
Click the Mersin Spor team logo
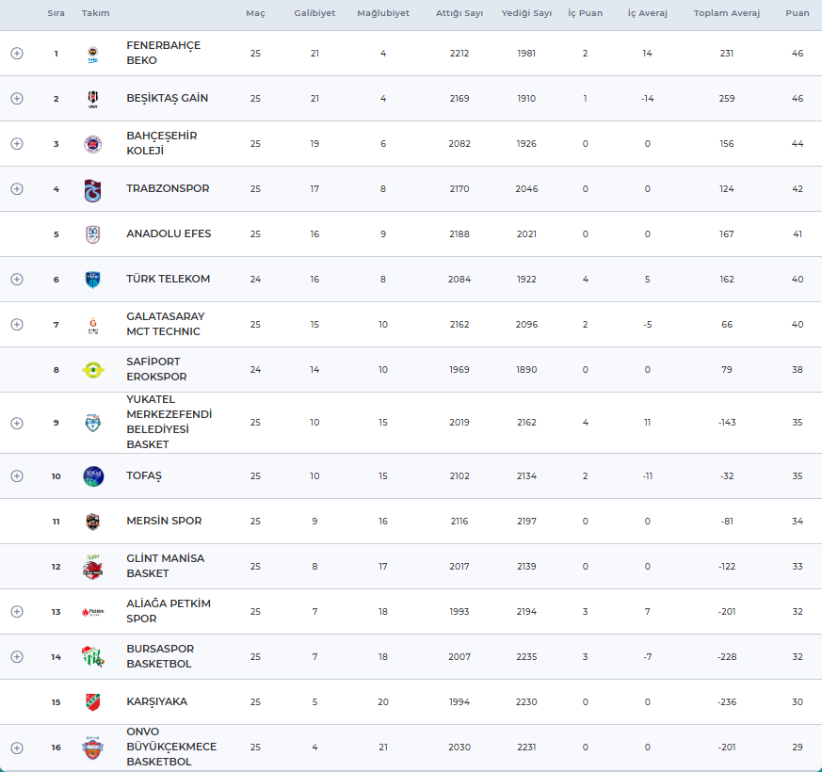click(x=92, y=522)
